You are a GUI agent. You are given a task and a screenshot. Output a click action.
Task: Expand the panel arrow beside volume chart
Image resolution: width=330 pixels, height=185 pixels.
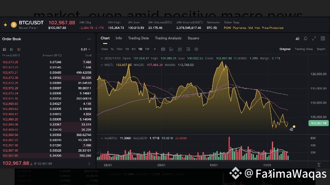coord(98,152)
